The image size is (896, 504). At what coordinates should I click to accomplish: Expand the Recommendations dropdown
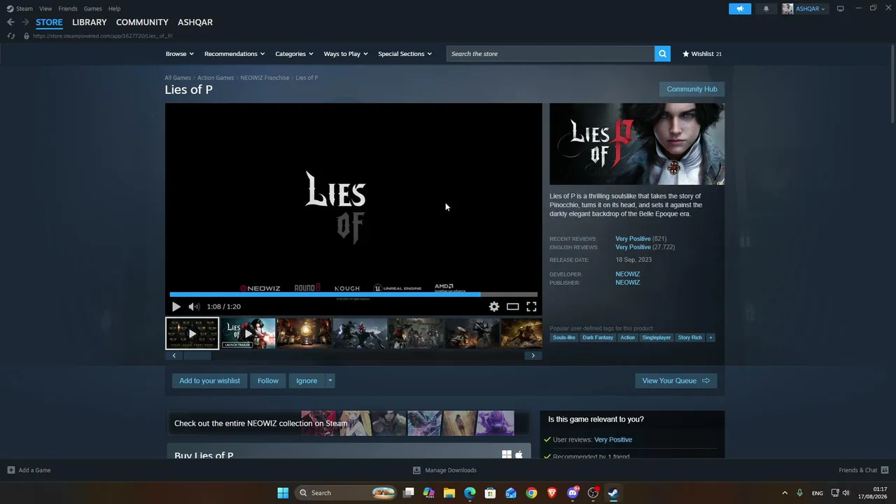[234, 54]
